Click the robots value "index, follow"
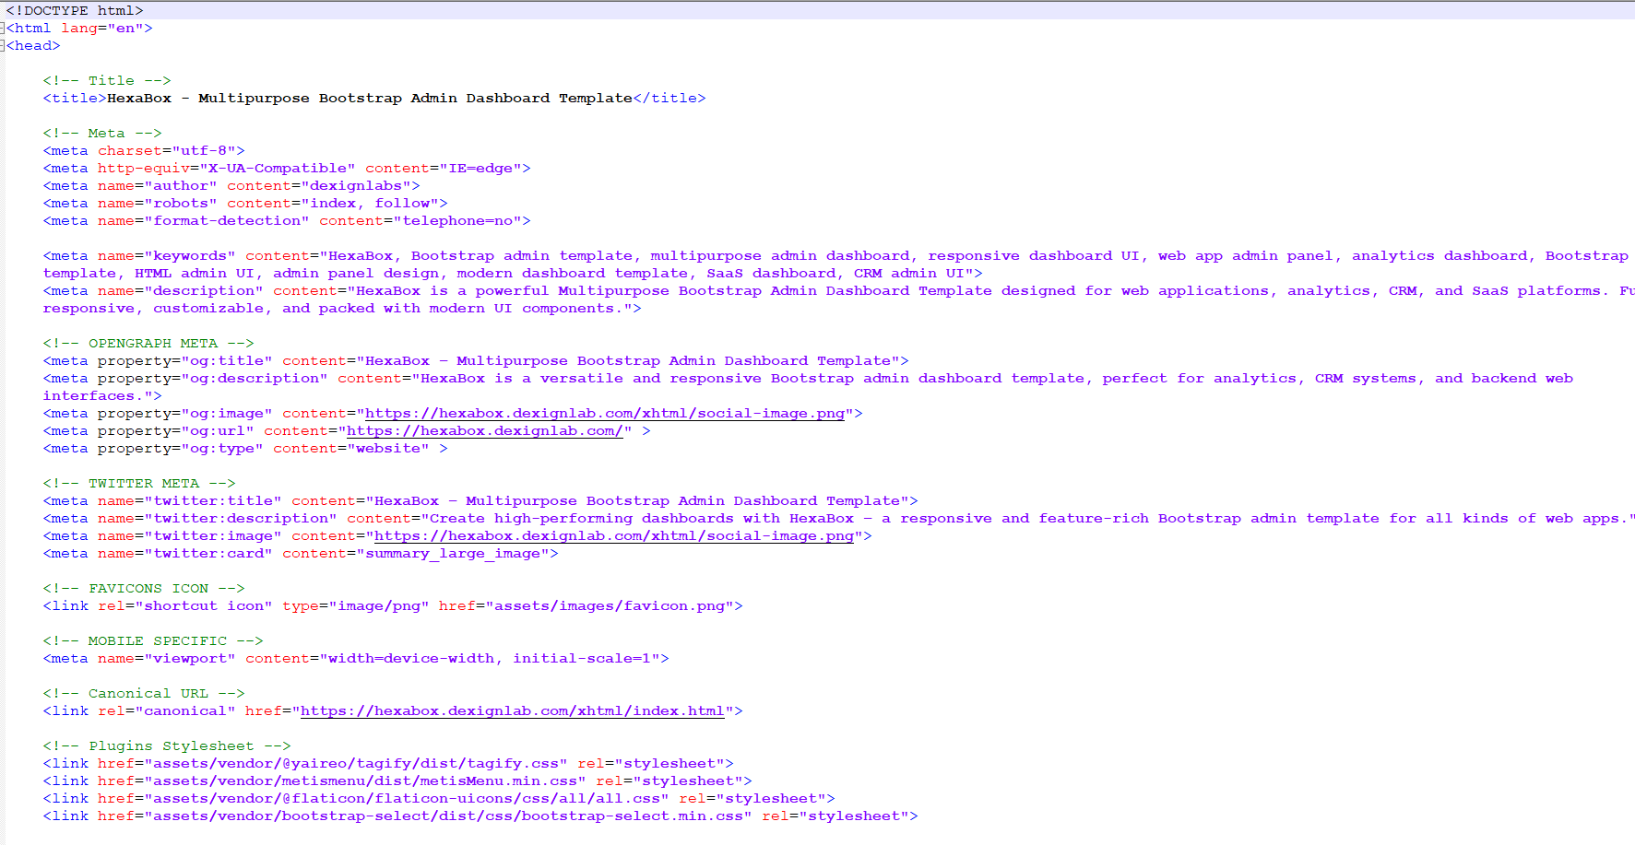This screenshot has height=845, width=1635. point(370,204)
